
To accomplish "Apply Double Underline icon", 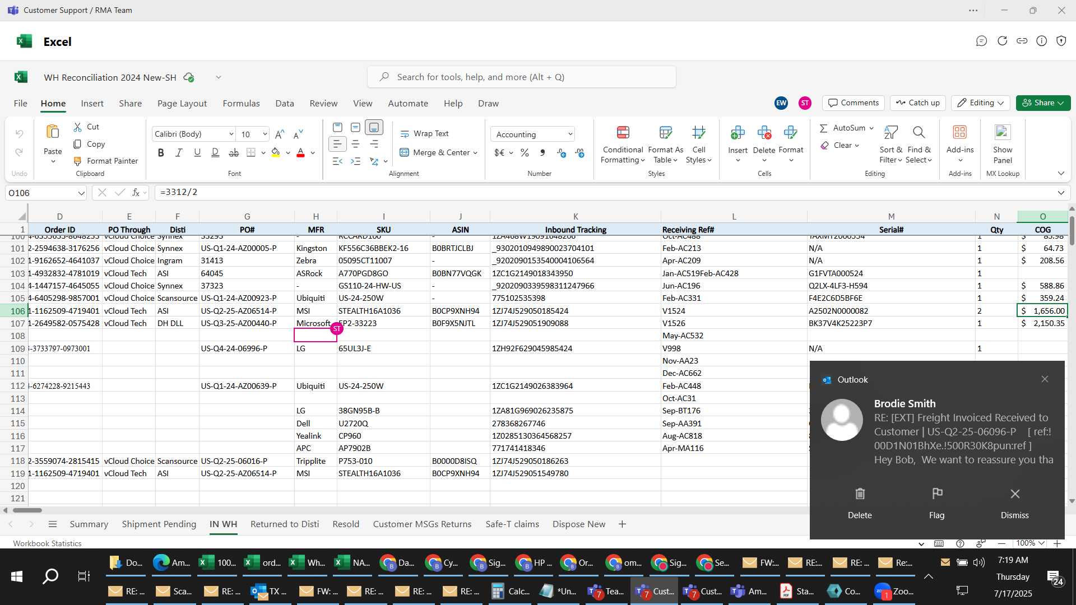I will 215,152.
